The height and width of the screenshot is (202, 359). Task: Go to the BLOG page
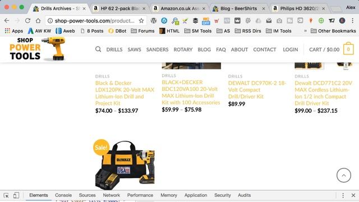pos(204,49)
